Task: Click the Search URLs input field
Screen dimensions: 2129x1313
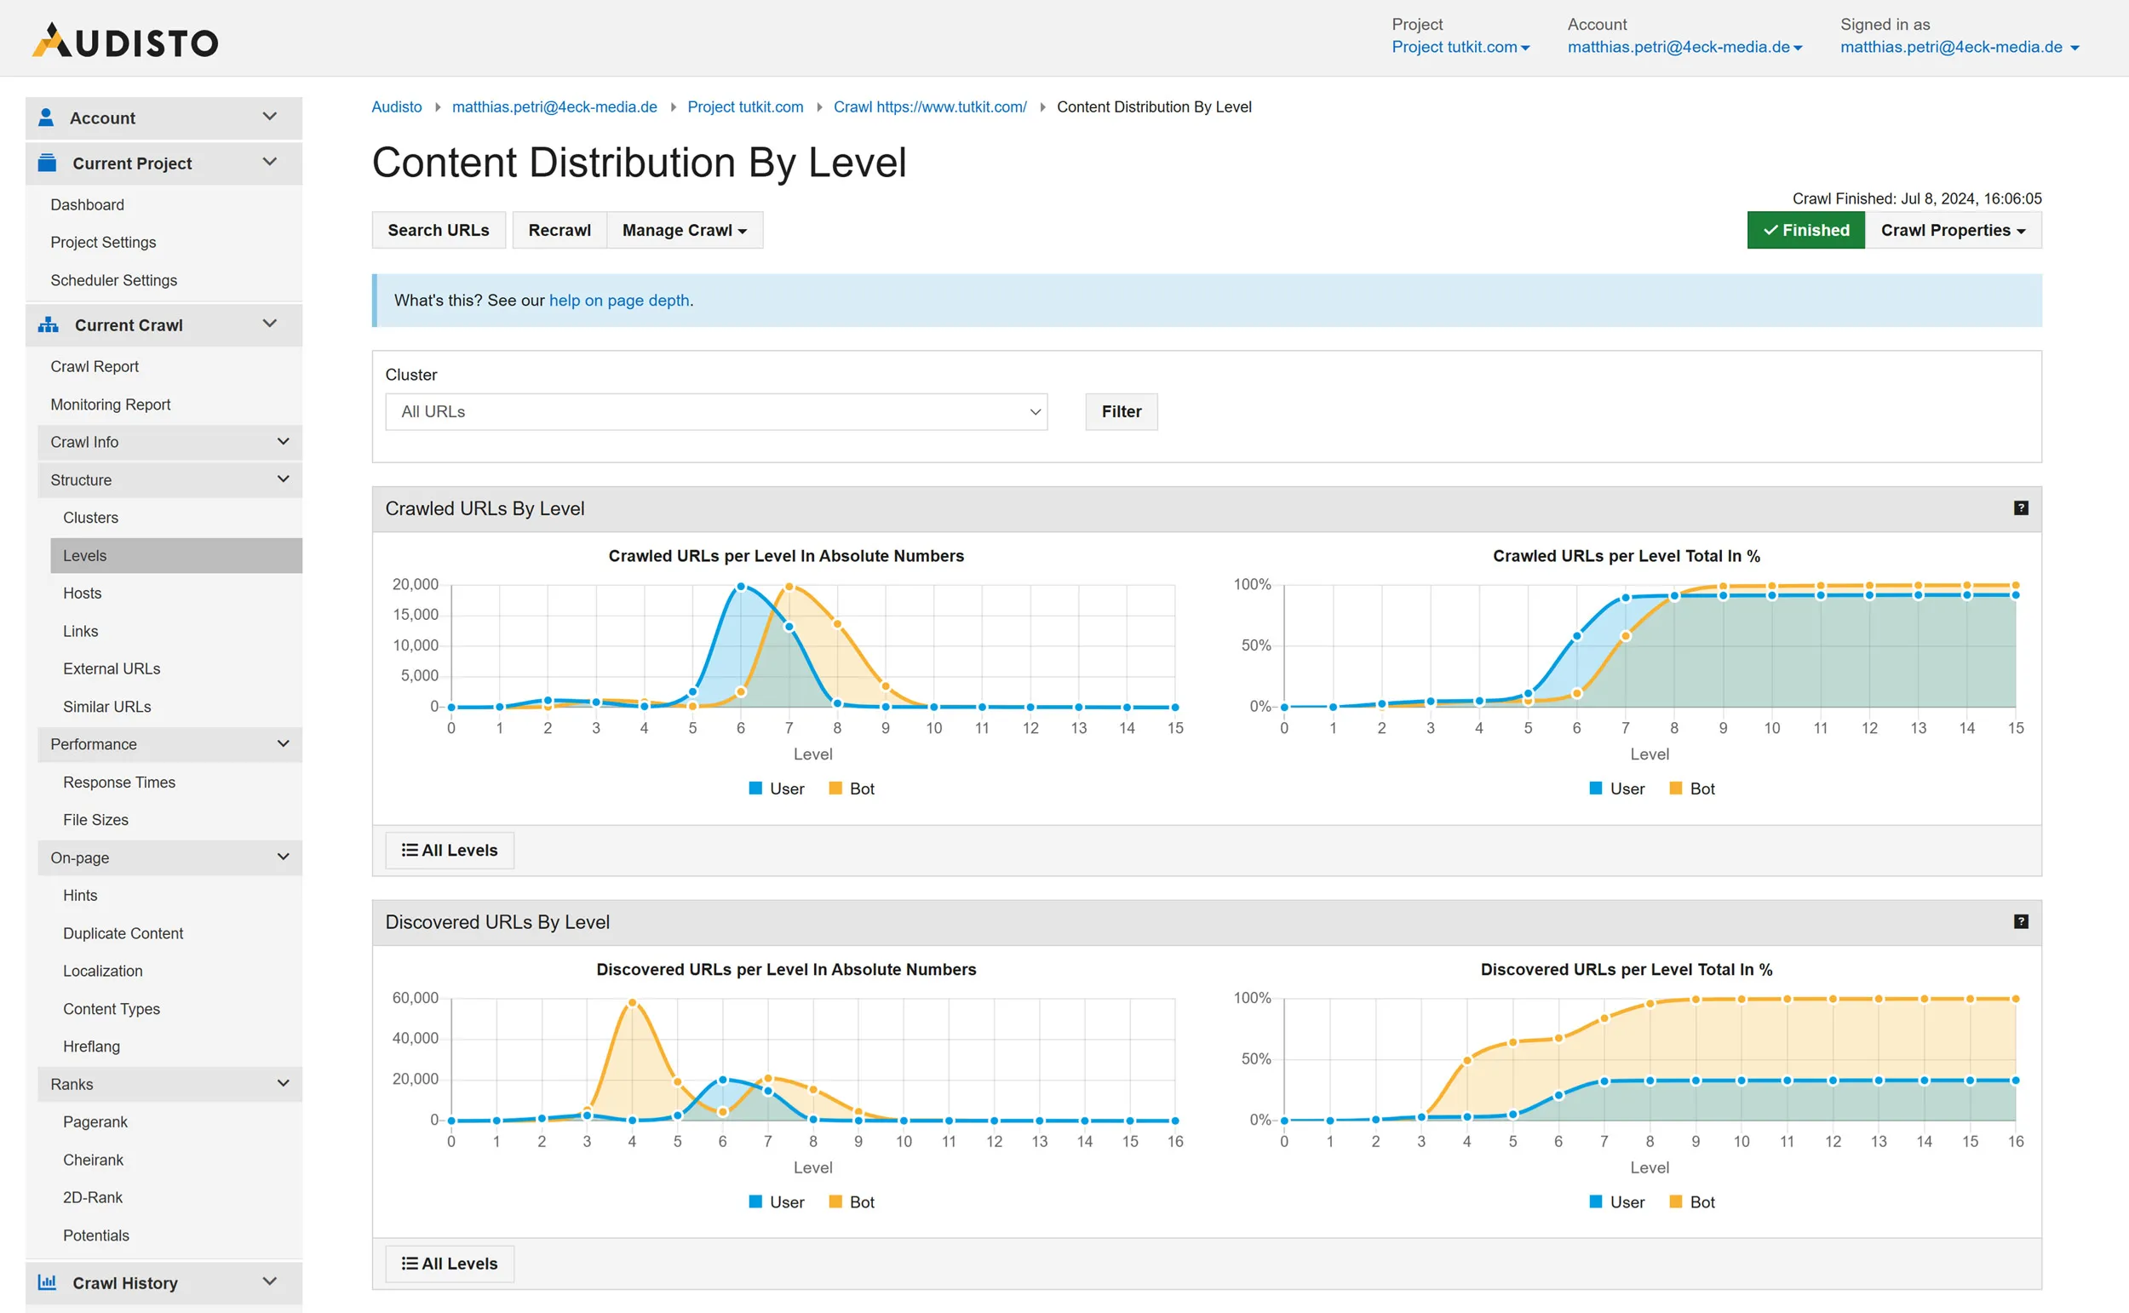Action: click(438, 229)
